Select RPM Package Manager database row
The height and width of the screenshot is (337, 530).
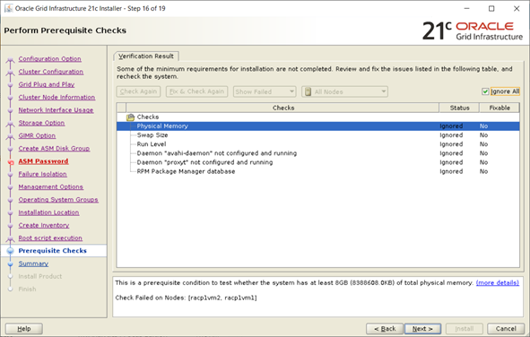(x=317, y=171)
